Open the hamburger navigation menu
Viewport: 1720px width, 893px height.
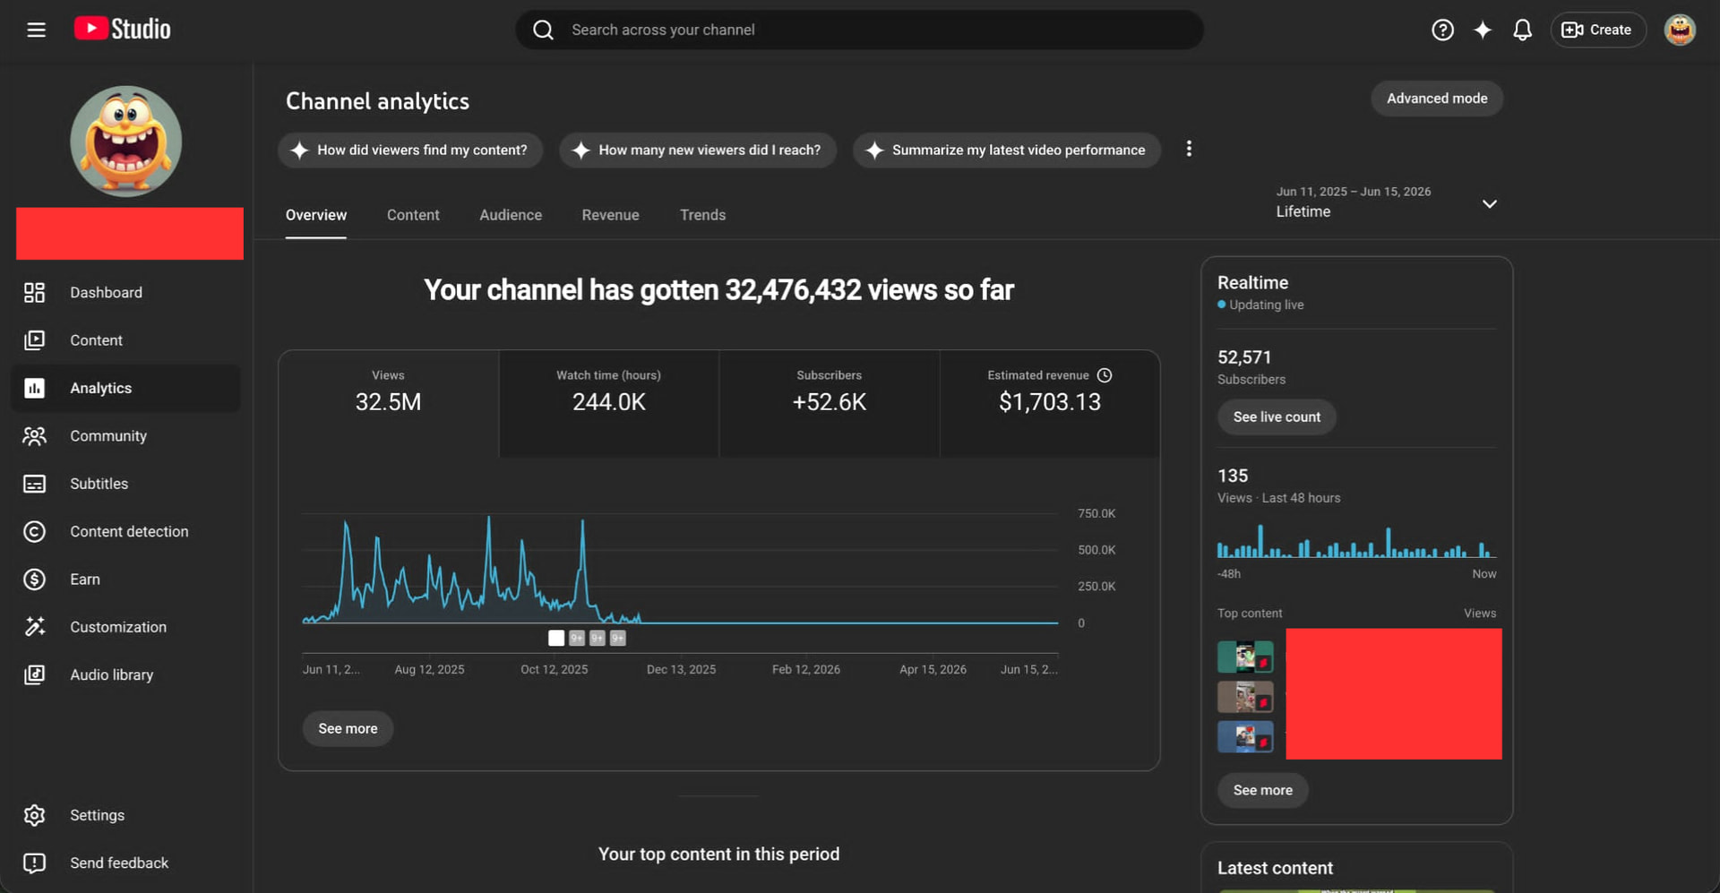coord(36,30)
